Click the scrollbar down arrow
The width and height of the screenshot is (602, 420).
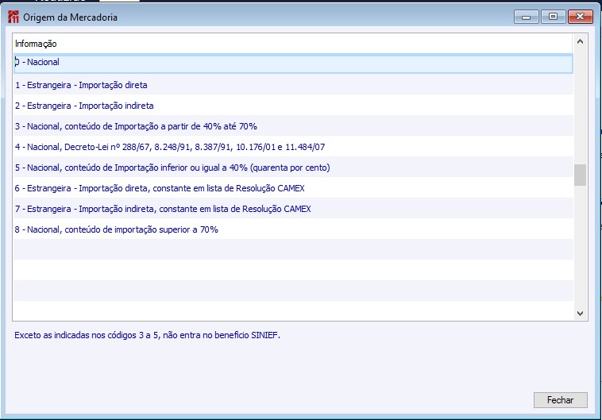pyautogui.click(x=580, y=314)
